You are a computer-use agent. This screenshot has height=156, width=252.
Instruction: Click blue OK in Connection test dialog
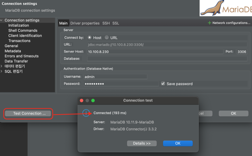tap(178, 143)
